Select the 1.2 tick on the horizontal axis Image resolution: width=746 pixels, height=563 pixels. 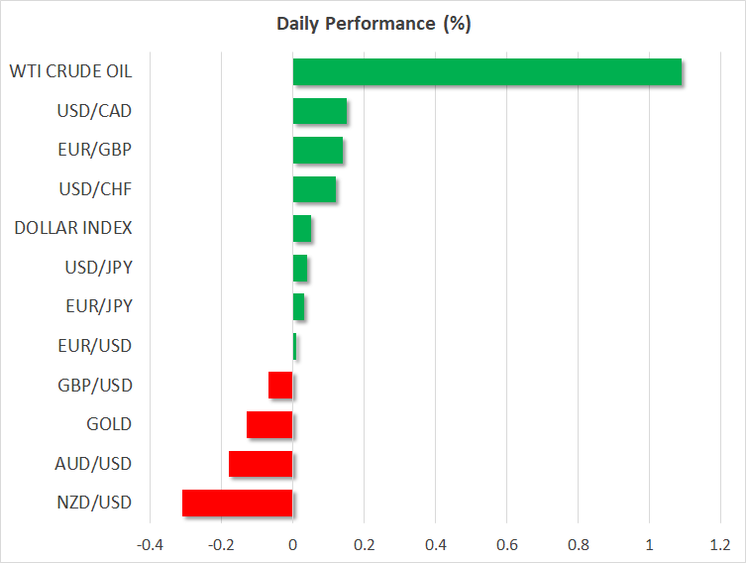click(720, 544)
